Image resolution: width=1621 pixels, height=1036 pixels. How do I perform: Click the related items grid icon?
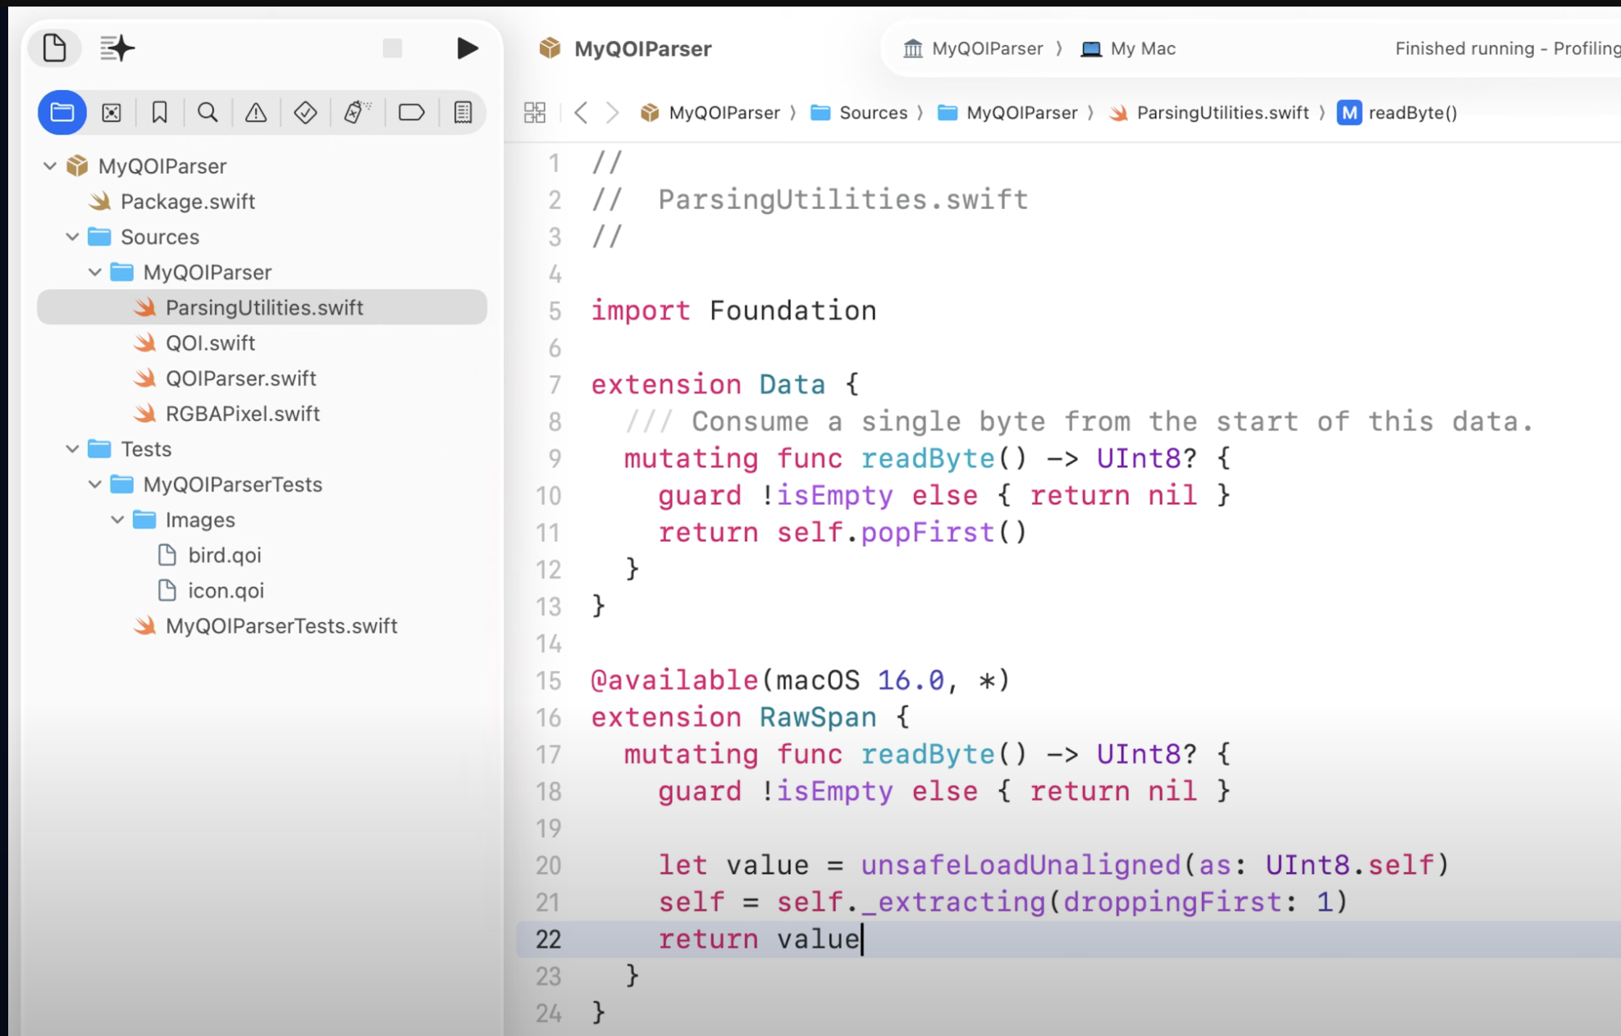coord(535,112)
